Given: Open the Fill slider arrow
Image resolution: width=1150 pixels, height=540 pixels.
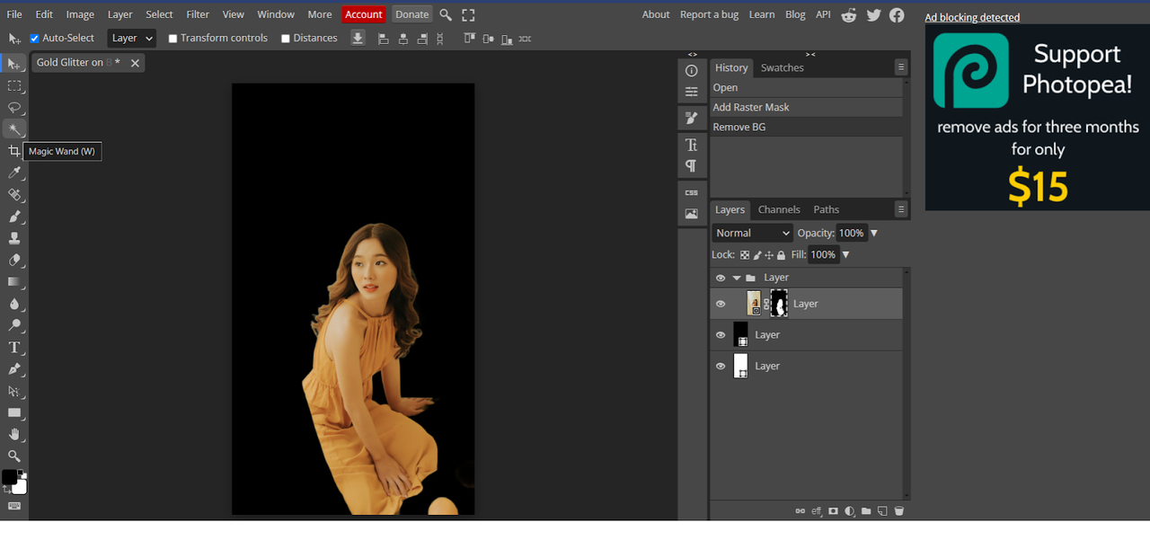Looking at the screenshot, I should pyautogui.click(x=845, y=255).
